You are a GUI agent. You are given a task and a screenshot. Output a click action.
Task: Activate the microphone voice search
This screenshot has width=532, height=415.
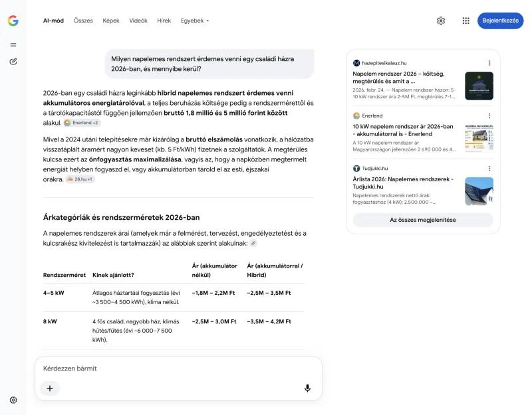point(307,388)
